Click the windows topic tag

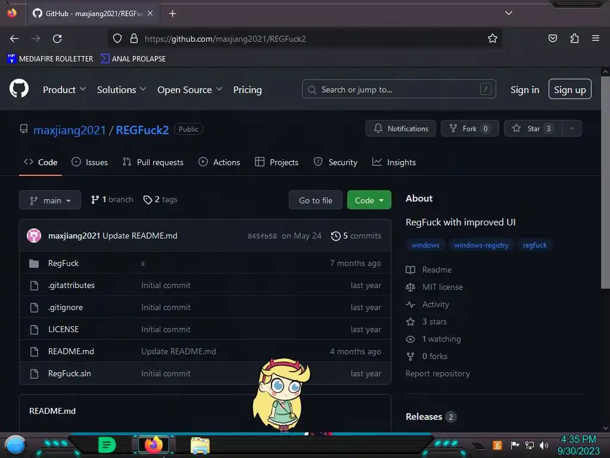click(425, 245)
